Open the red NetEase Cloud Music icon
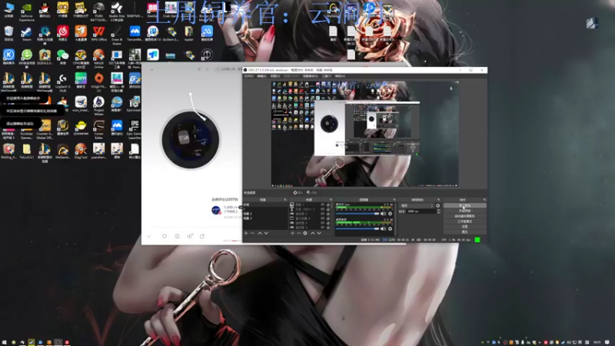This screenshot has height=346, width=615. pyautogui.click(x=63, y=33)
